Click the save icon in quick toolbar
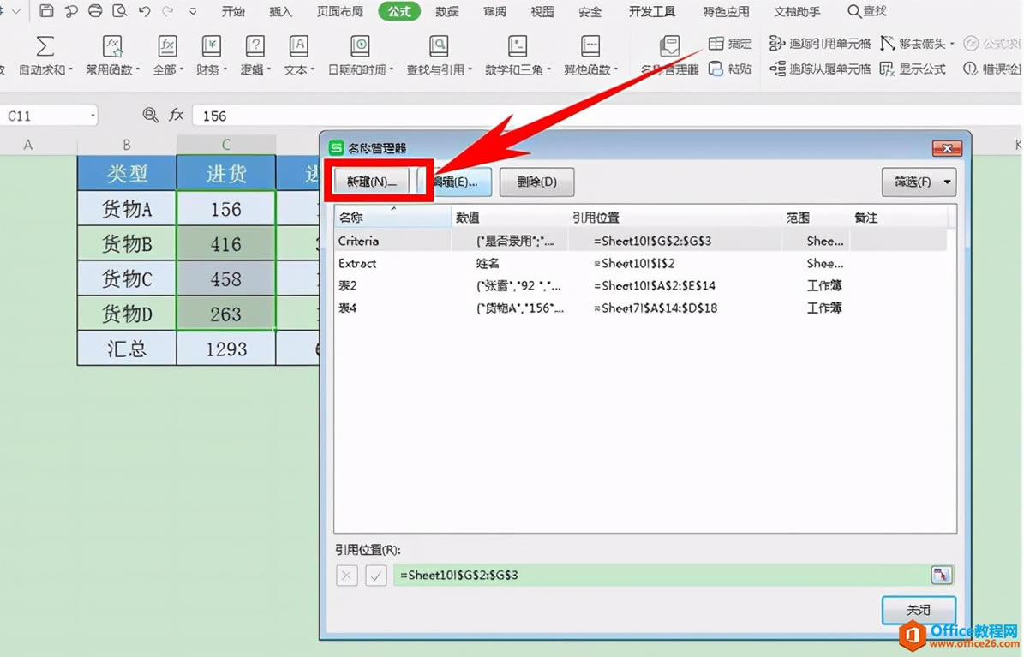 click(46, 11)
